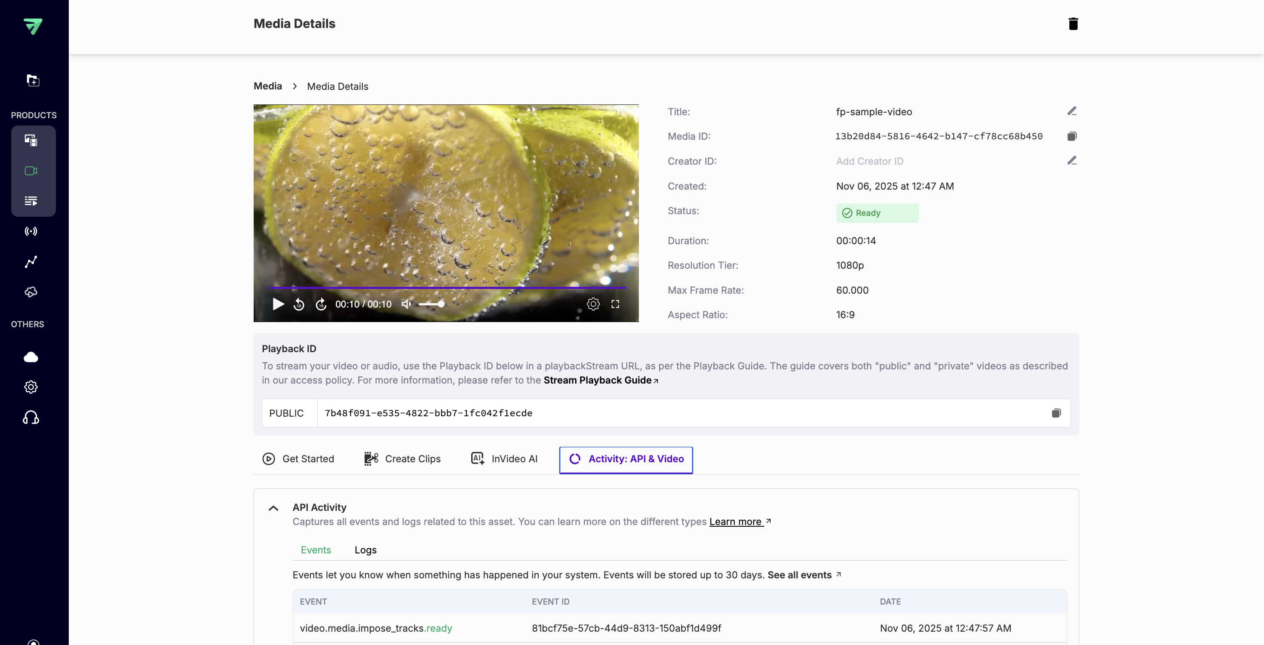Click the headphones support icon
The width and height of the screenshot is (1264, 645).
pyautogui.click(x=31, y=417)
